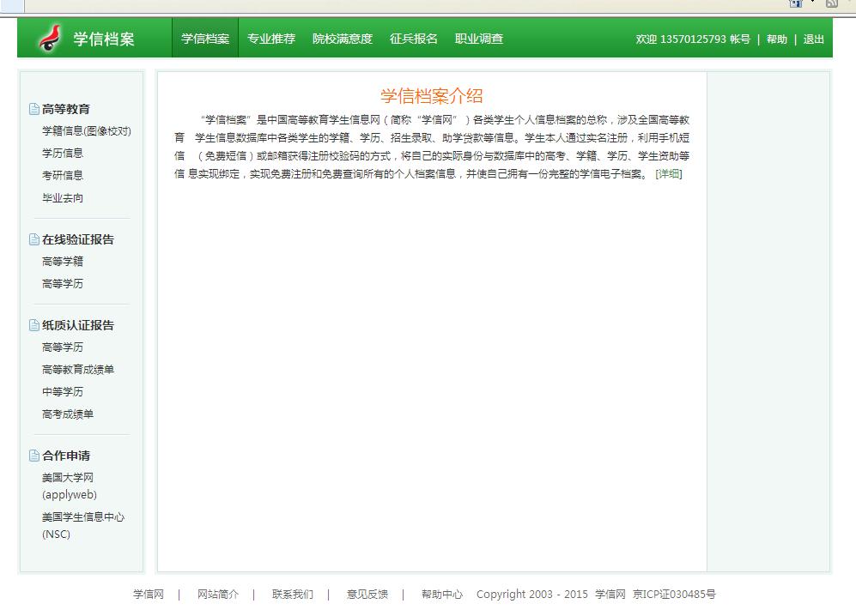Screen dimensions: 856x610
Task: Click the 合作申请 section heading
Action: click(x=66, y=456)
